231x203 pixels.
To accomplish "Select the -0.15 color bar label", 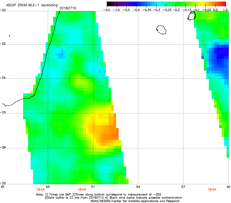I will 187,10.
